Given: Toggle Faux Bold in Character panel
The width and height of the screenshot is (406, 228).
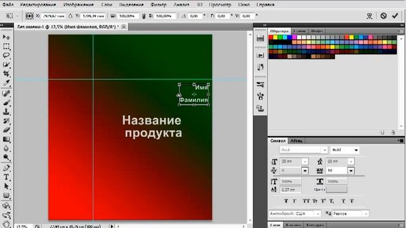Looking at the screenshot, I should click(x=286, y=201).
